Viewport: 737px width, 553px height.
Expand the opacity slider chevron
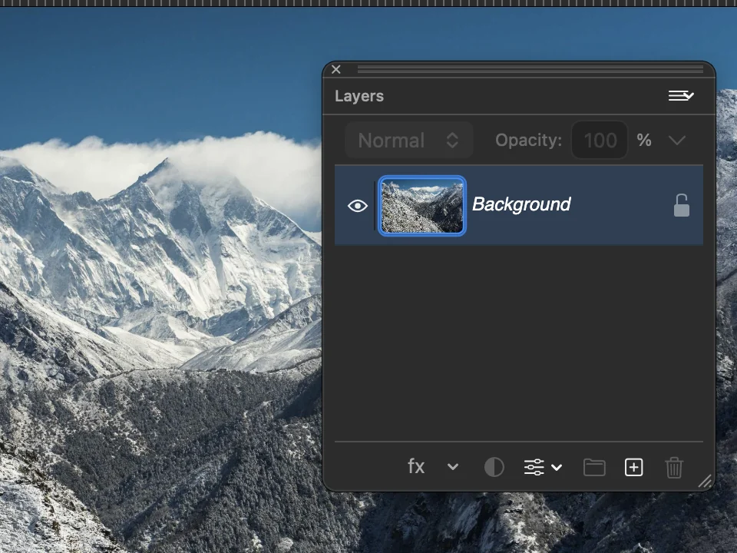[677, 140]
